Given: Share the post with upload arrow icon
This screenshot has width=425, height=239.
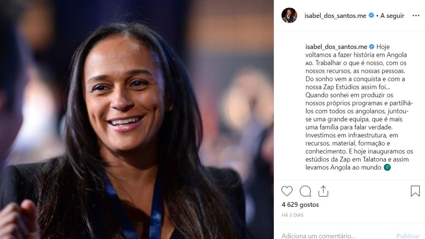Looking at the screenshot, I should pos(323,191).
